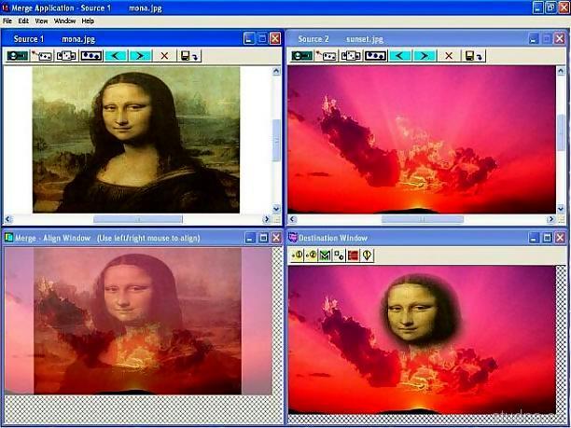Click the yellow number 1 icon in Destination toolbar
This screenshot has height=428, width=571.
pyautogui.click(x=297, y=255)
